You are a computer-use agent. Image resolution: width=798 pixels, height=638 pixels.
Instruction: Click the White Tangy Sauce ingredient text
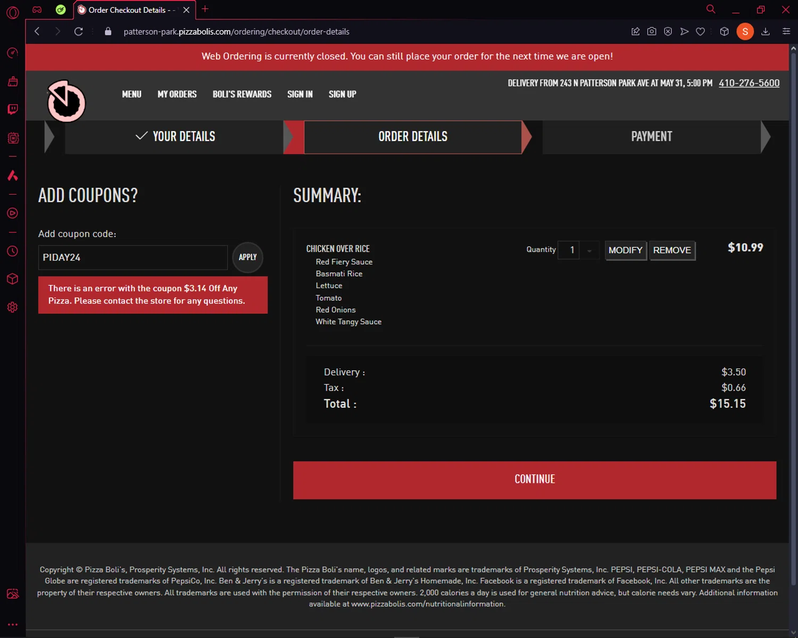point(348,322)
